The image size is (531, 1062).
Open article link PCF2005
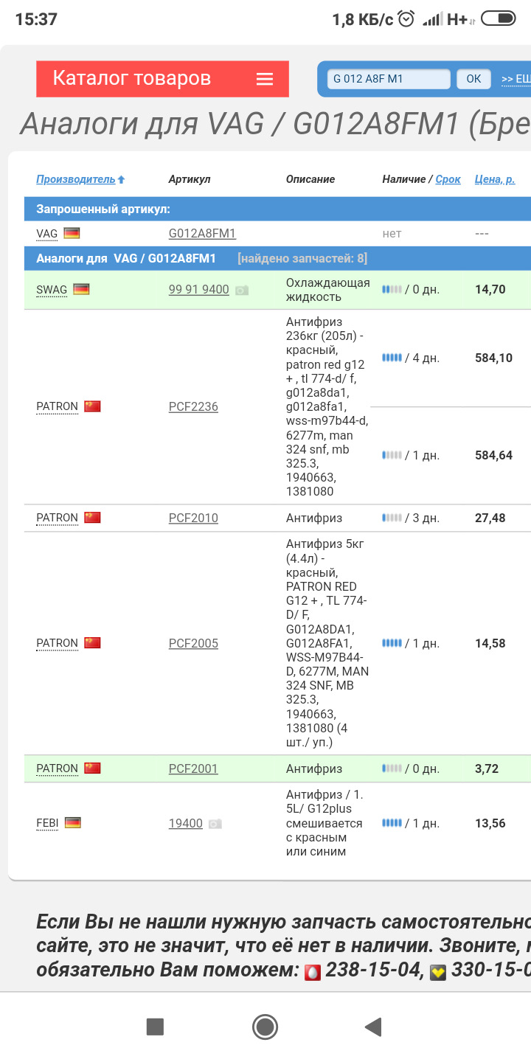(193, 643)
